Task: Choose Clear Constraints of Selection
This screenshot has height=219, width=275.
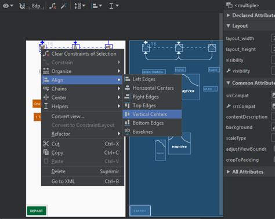Action: click(82, 54)
